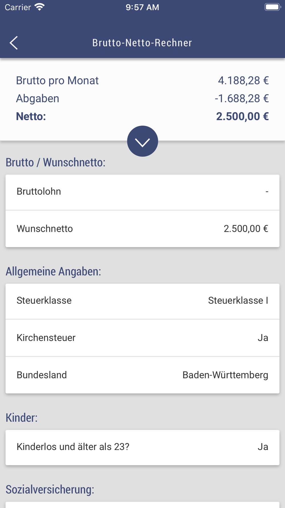
Task: Tap the Abgaben deduction amount
Action: (242, 98)
